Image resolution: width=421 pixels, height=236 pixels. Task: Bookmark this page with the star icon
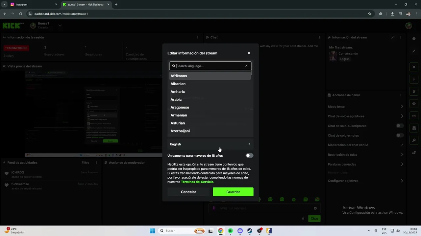click(370, 14)
